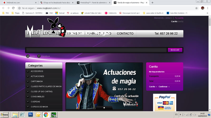Open the ACCESORIOS category
The width and height of the screenshot is (211, 118).
point(37,71)
